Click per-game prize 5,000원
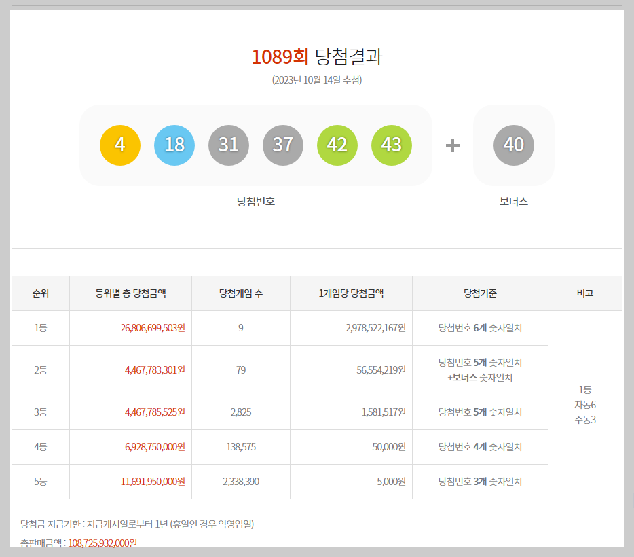This screenshot has height=557, width=634. coord(392,482)
